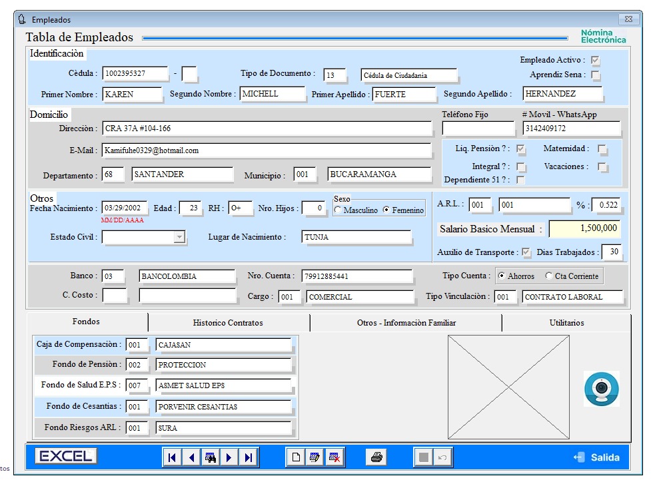Open the search record binoculars tool
Viewport: 653px width, 482px height.
(211, 457)
